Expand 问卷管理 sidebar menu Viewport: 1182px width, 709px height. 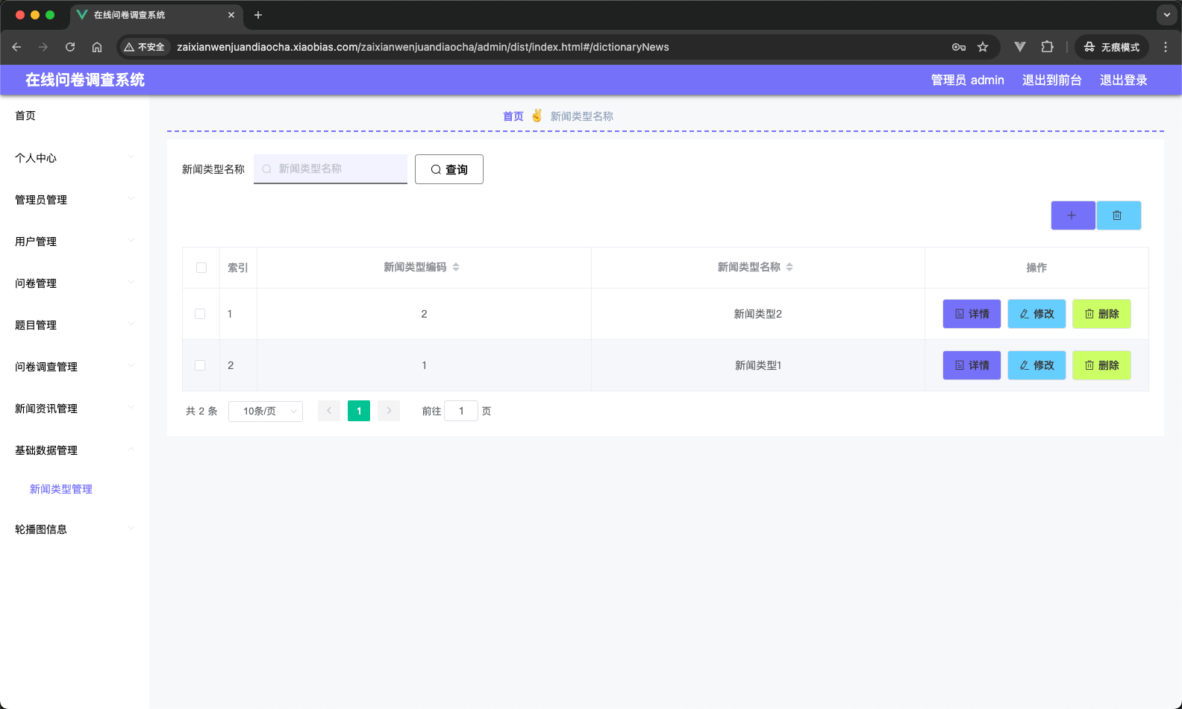(75, 283)
